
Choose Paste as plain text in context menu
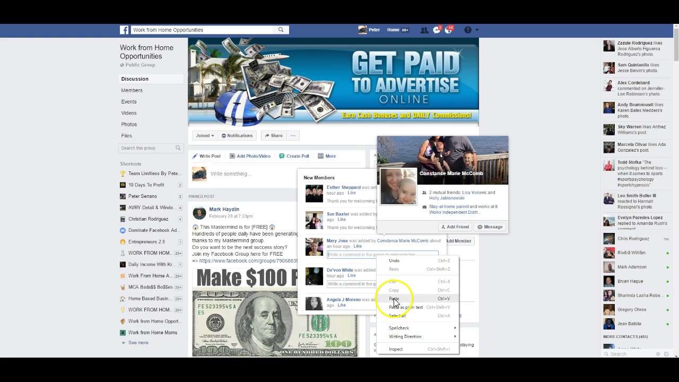click(418, 307)
